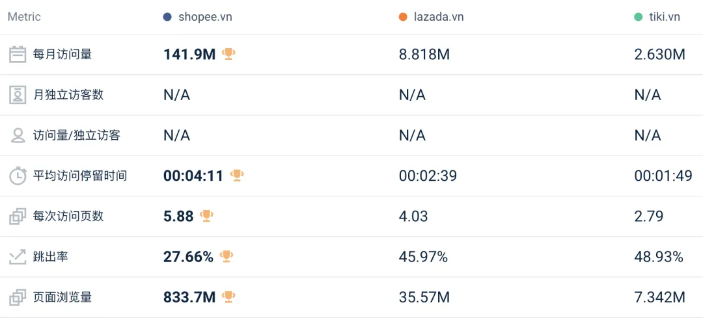Click the blue dot for shopee.vn
Viewport: 703px width, 318px height.
[x=167, y=17]
